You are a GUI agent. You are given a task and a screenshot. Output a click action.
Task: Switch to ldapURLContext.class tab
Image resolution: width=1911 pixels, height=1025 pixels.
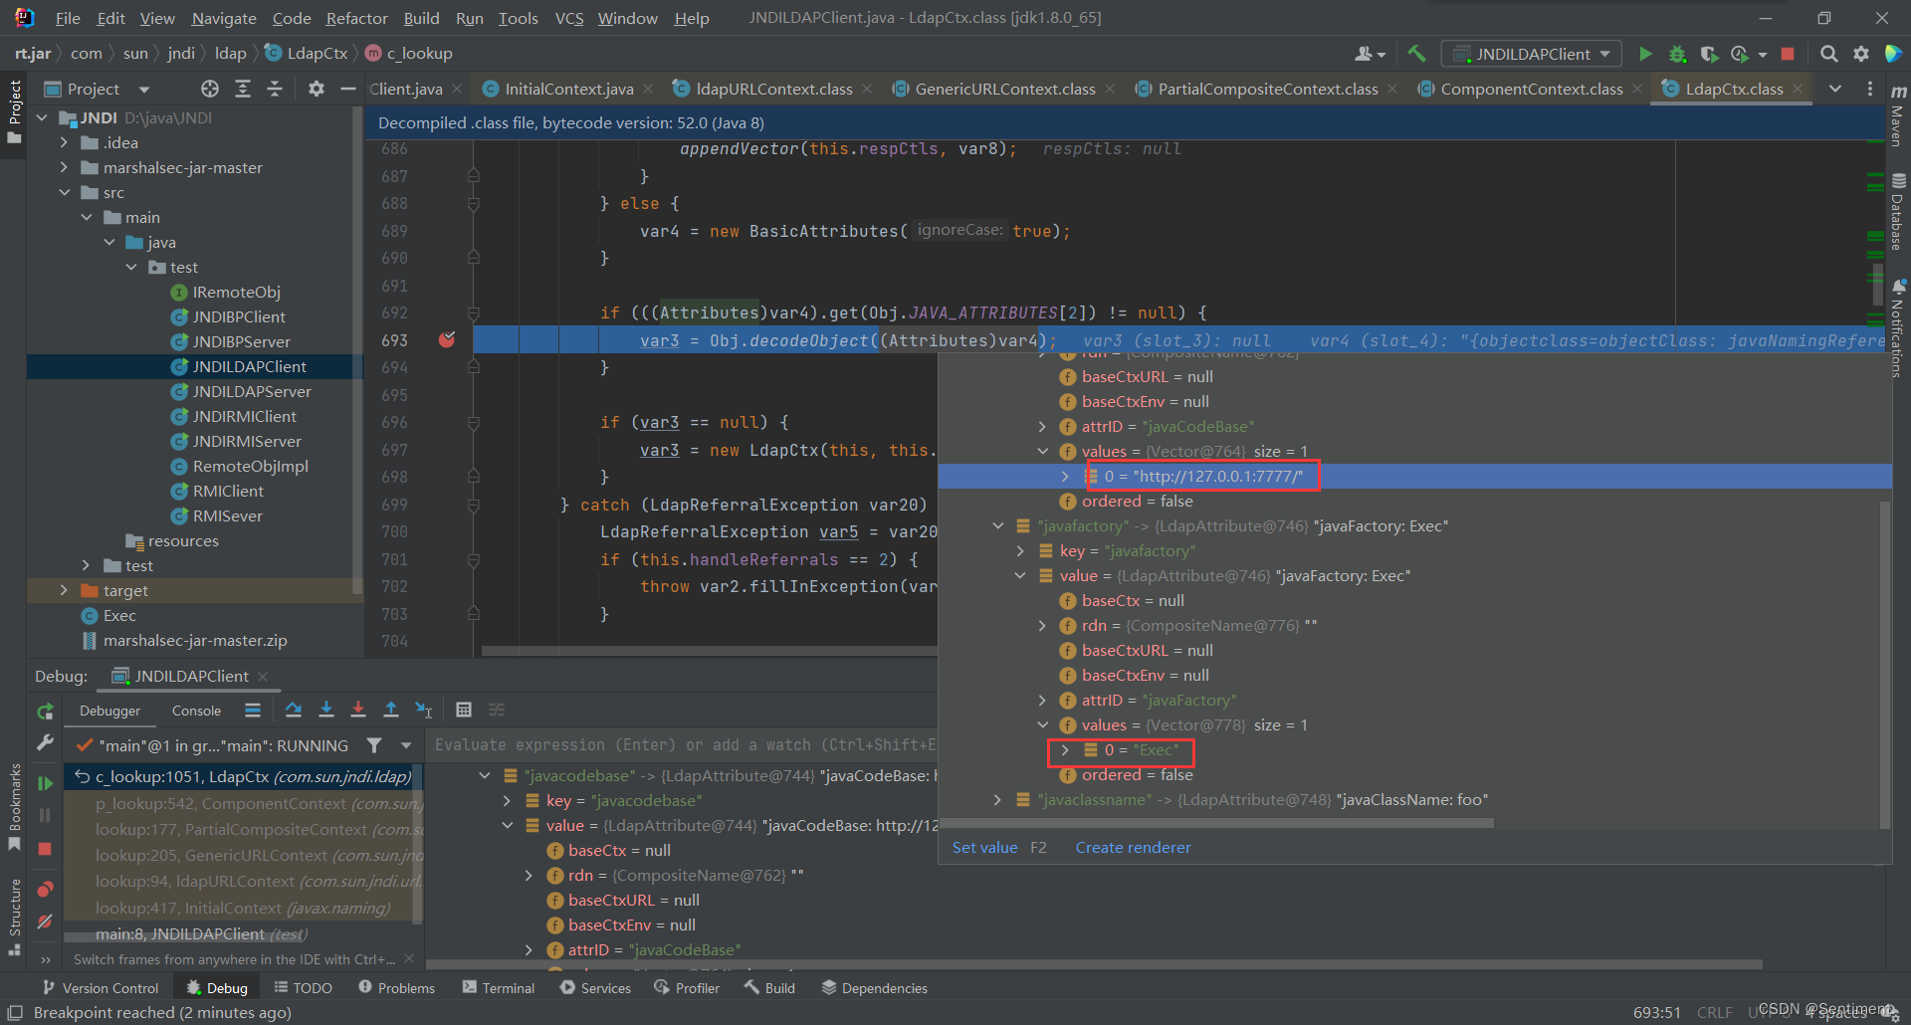tap(773, 89)
